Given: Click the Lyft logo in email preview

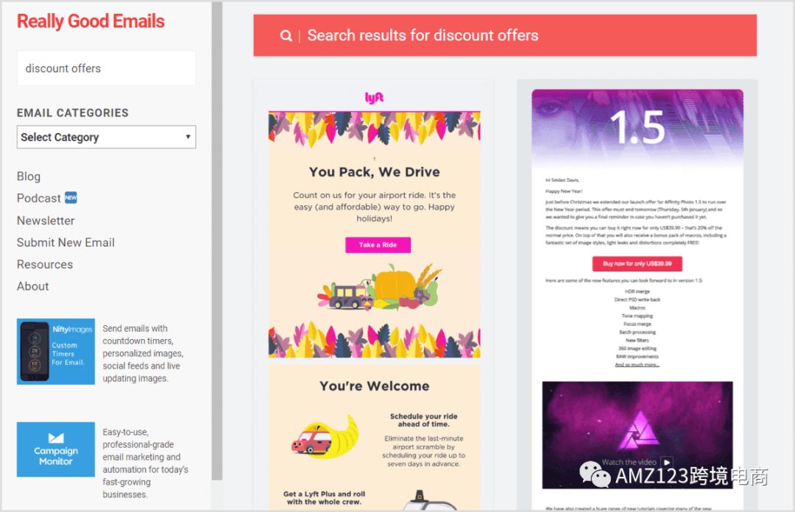Looking at the screenshot, I should [374, 97].
